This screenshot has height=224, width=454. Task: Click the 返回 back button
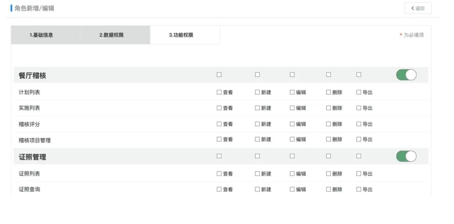click(418, 8)
